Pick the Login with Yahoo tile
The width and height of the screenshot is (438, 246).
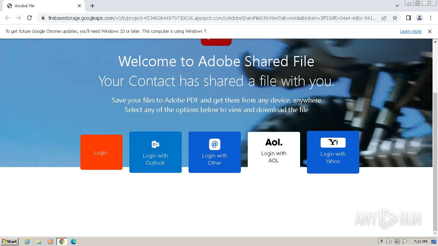click(333, 152)
